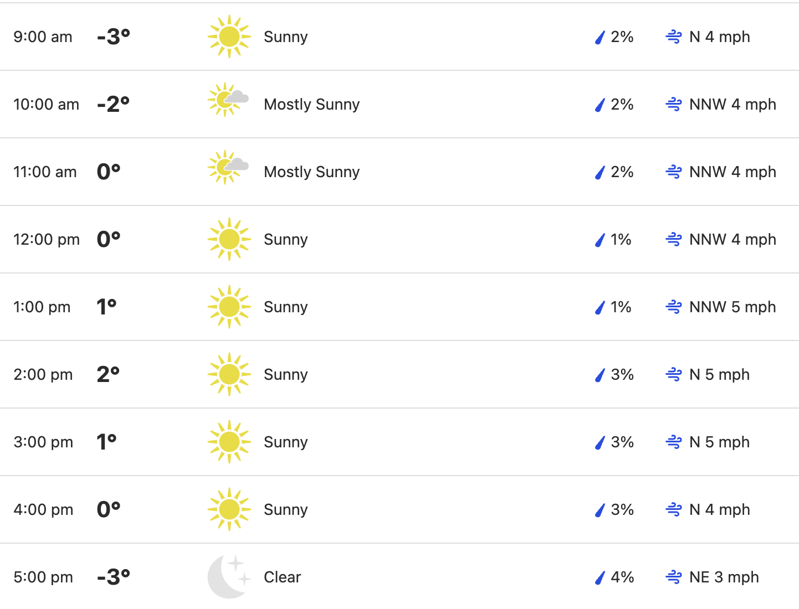Click the raindrop icon beside 4% precipitation

[x=600, y=577]
